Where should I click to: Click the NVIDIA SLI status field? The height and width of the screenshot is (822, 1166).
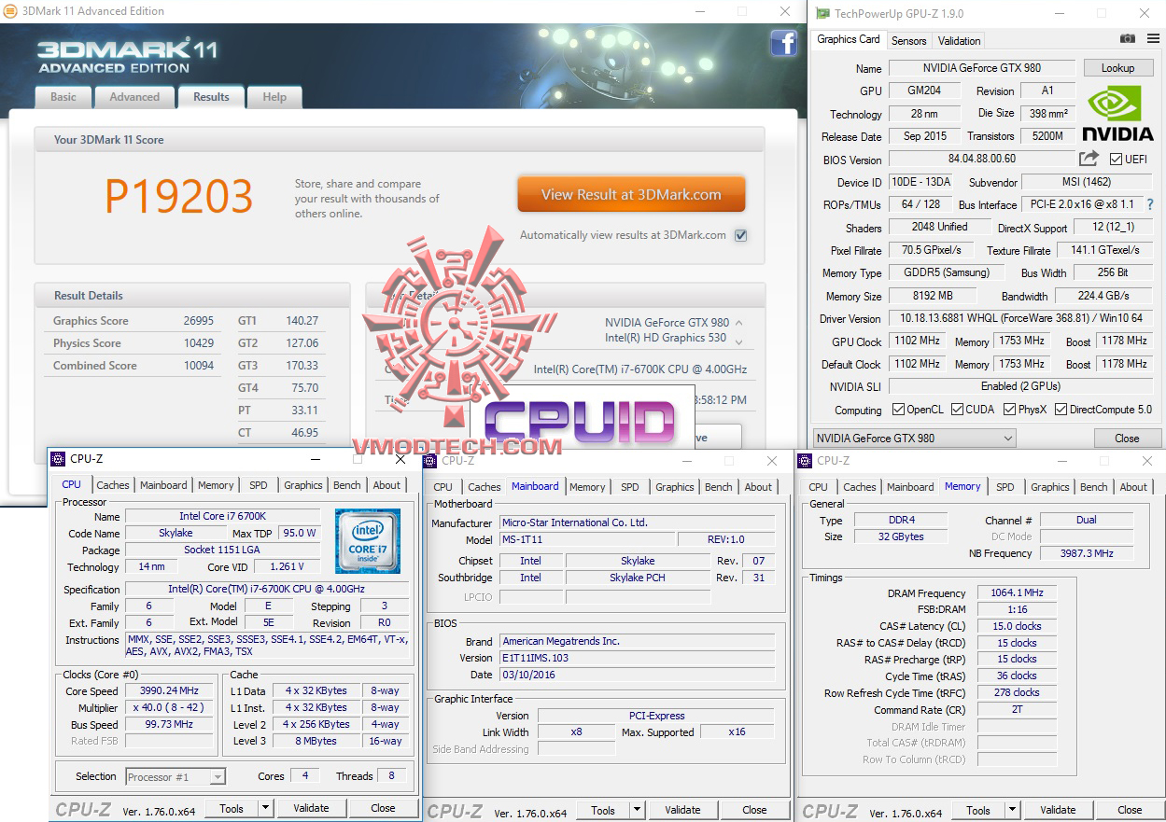pos(1021,386)
